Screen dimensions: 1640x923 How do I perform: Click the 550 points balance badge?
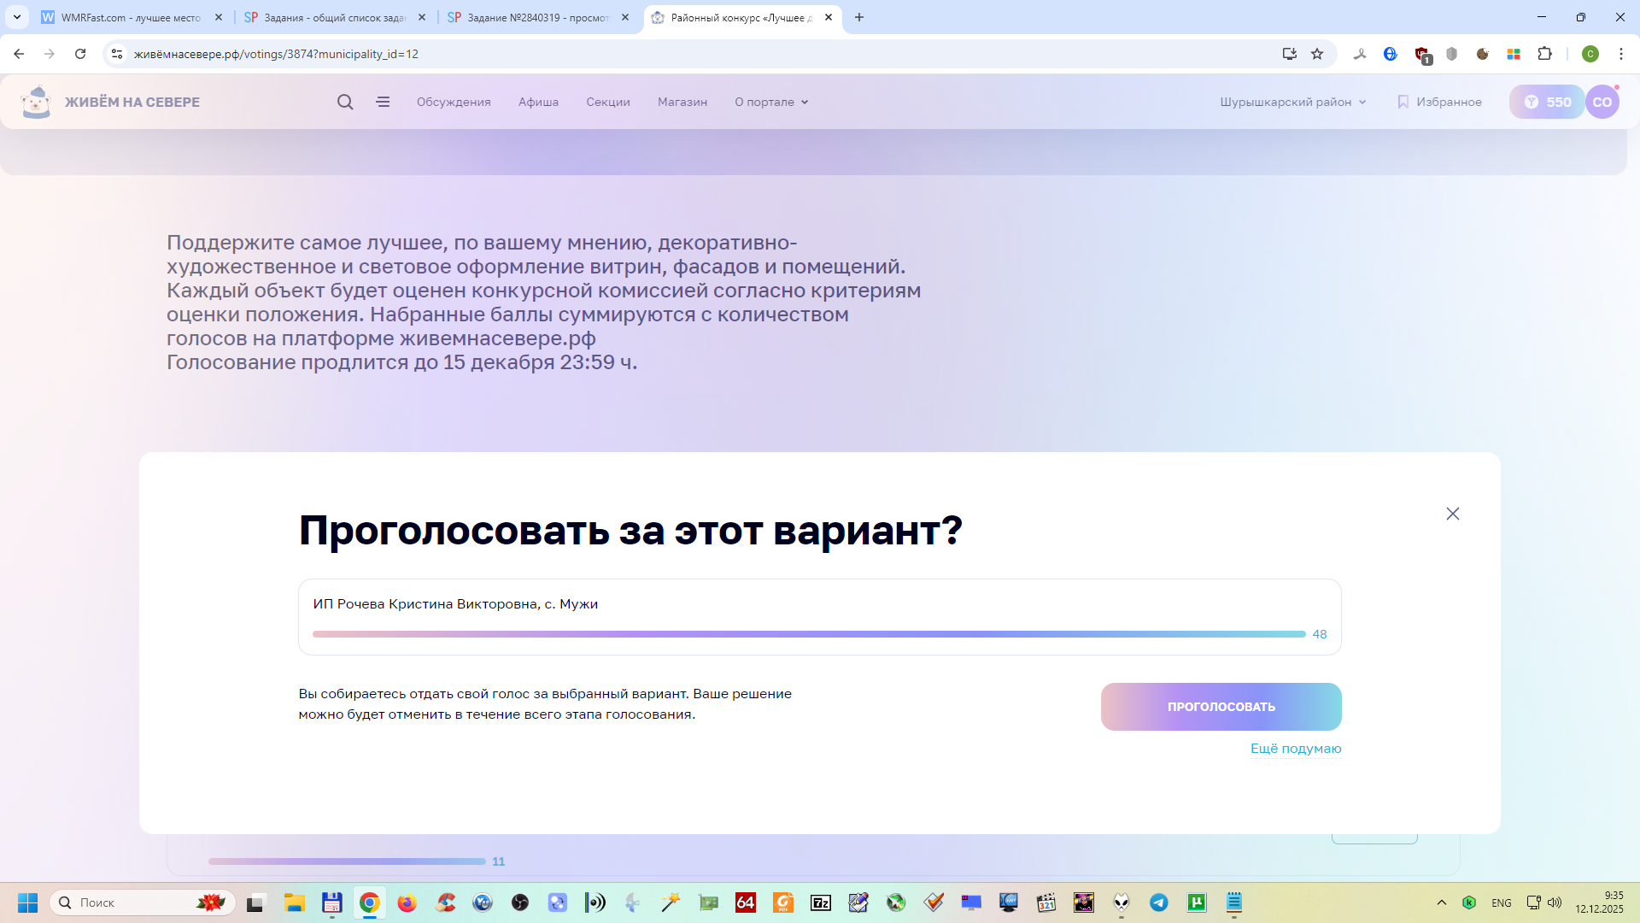[1547, 102]
